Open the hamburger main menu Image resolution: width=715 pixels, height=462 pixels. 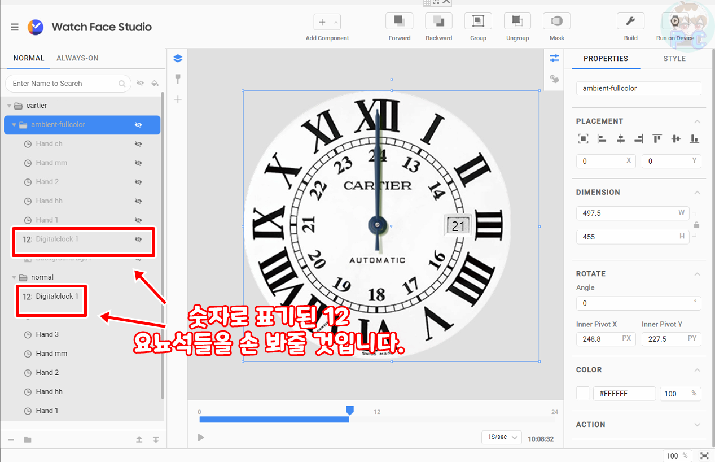click(x=15, y=27)
